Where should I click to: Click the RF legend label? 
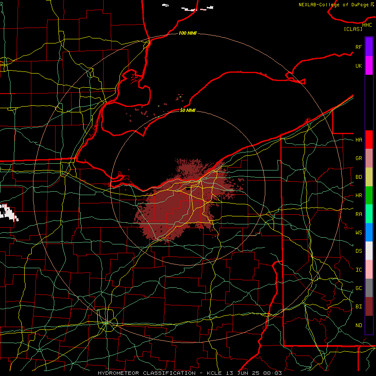tap(358, 47)
